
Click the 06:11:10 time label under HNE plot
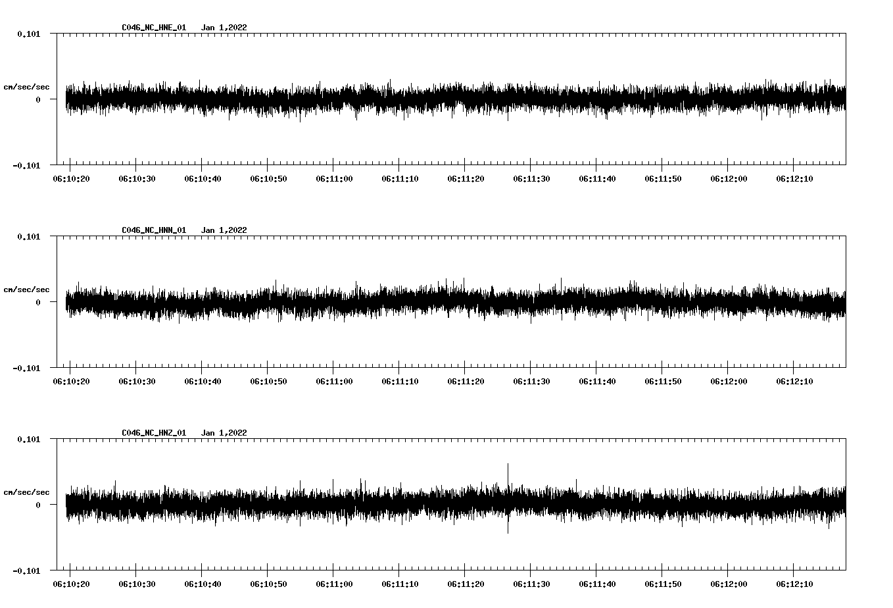[400, 179]
